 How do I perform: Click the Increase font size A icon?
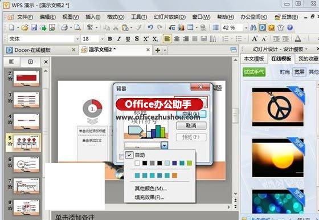click(255, 39)
